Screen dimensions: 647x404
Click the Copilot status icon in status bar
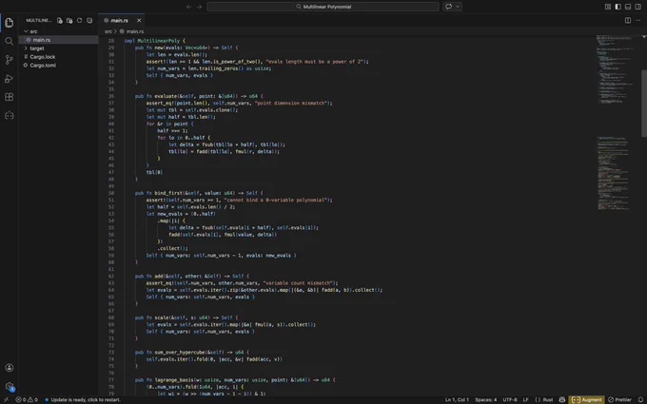pyautogui.click(x=562, y=399)
